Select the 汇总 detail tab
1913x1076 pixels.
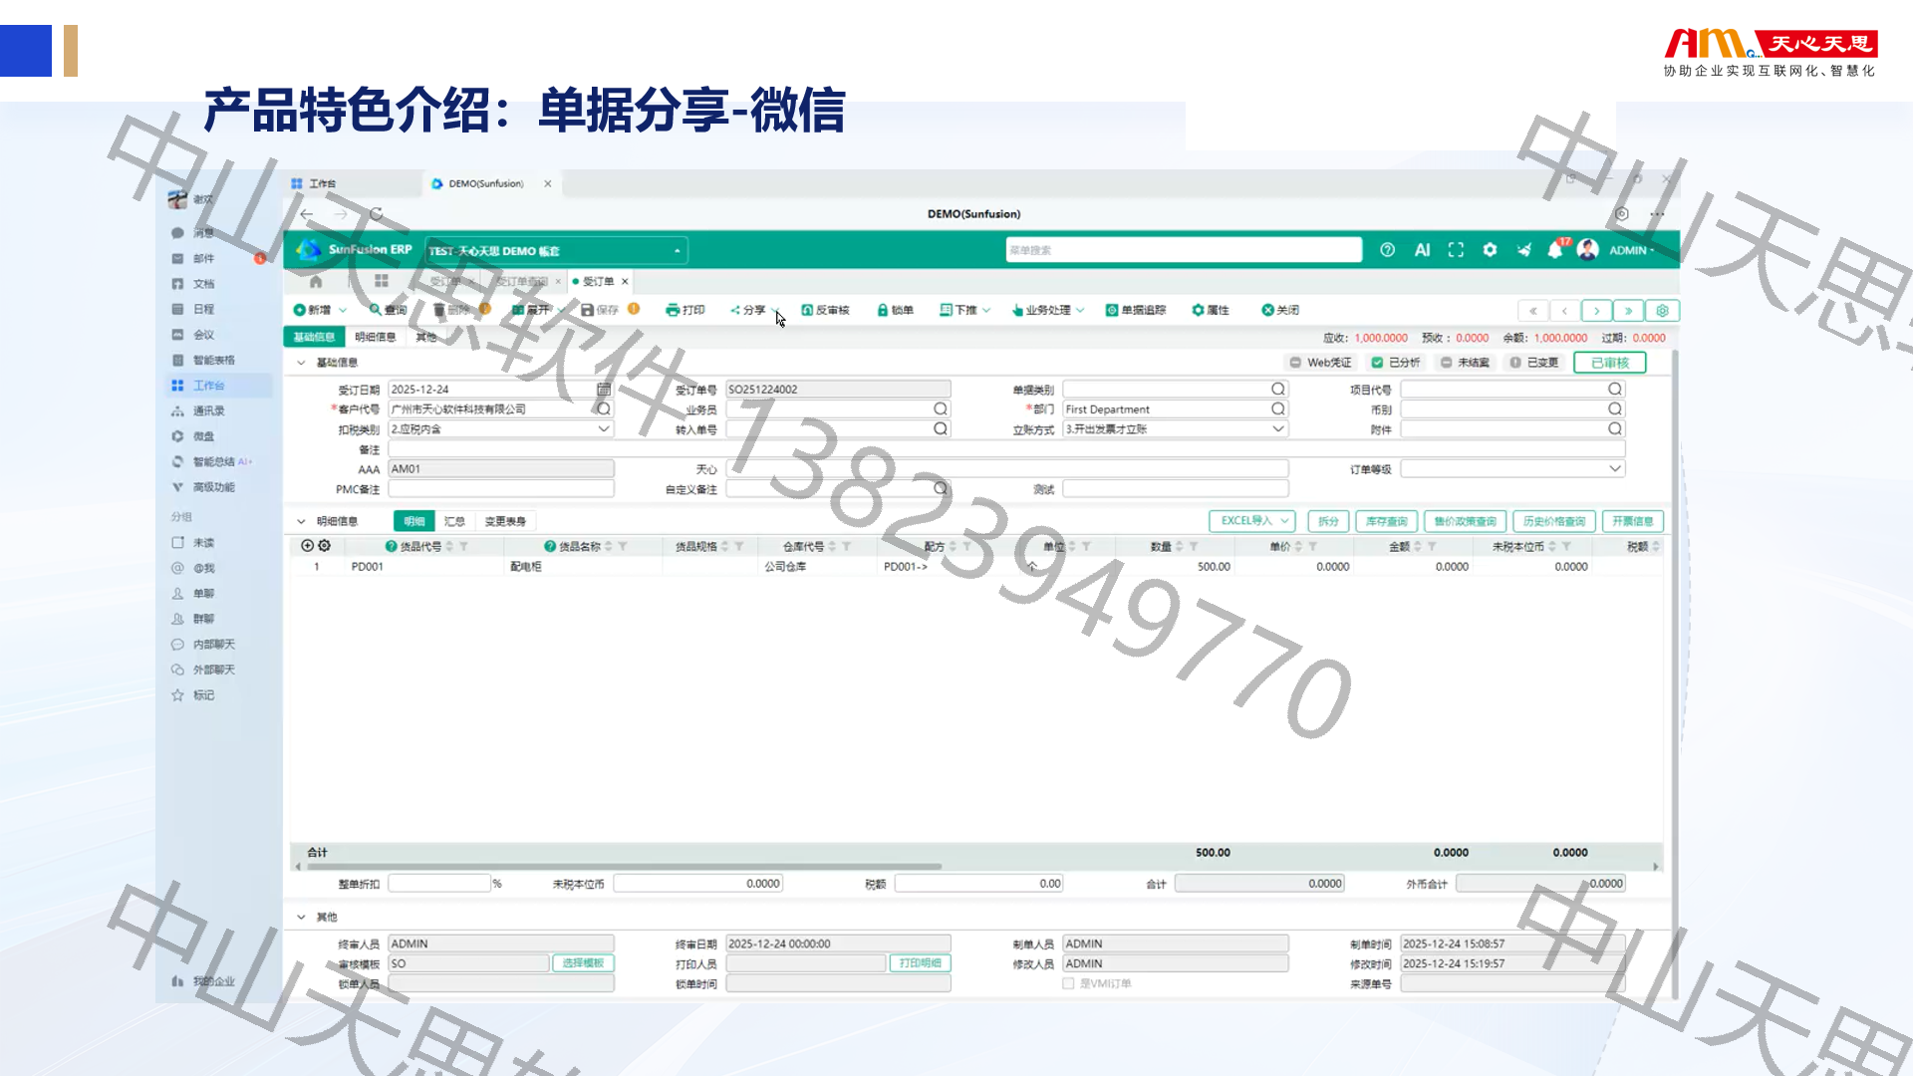454,521
